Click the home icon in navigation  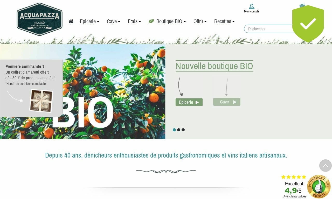(x=71, y=21)
